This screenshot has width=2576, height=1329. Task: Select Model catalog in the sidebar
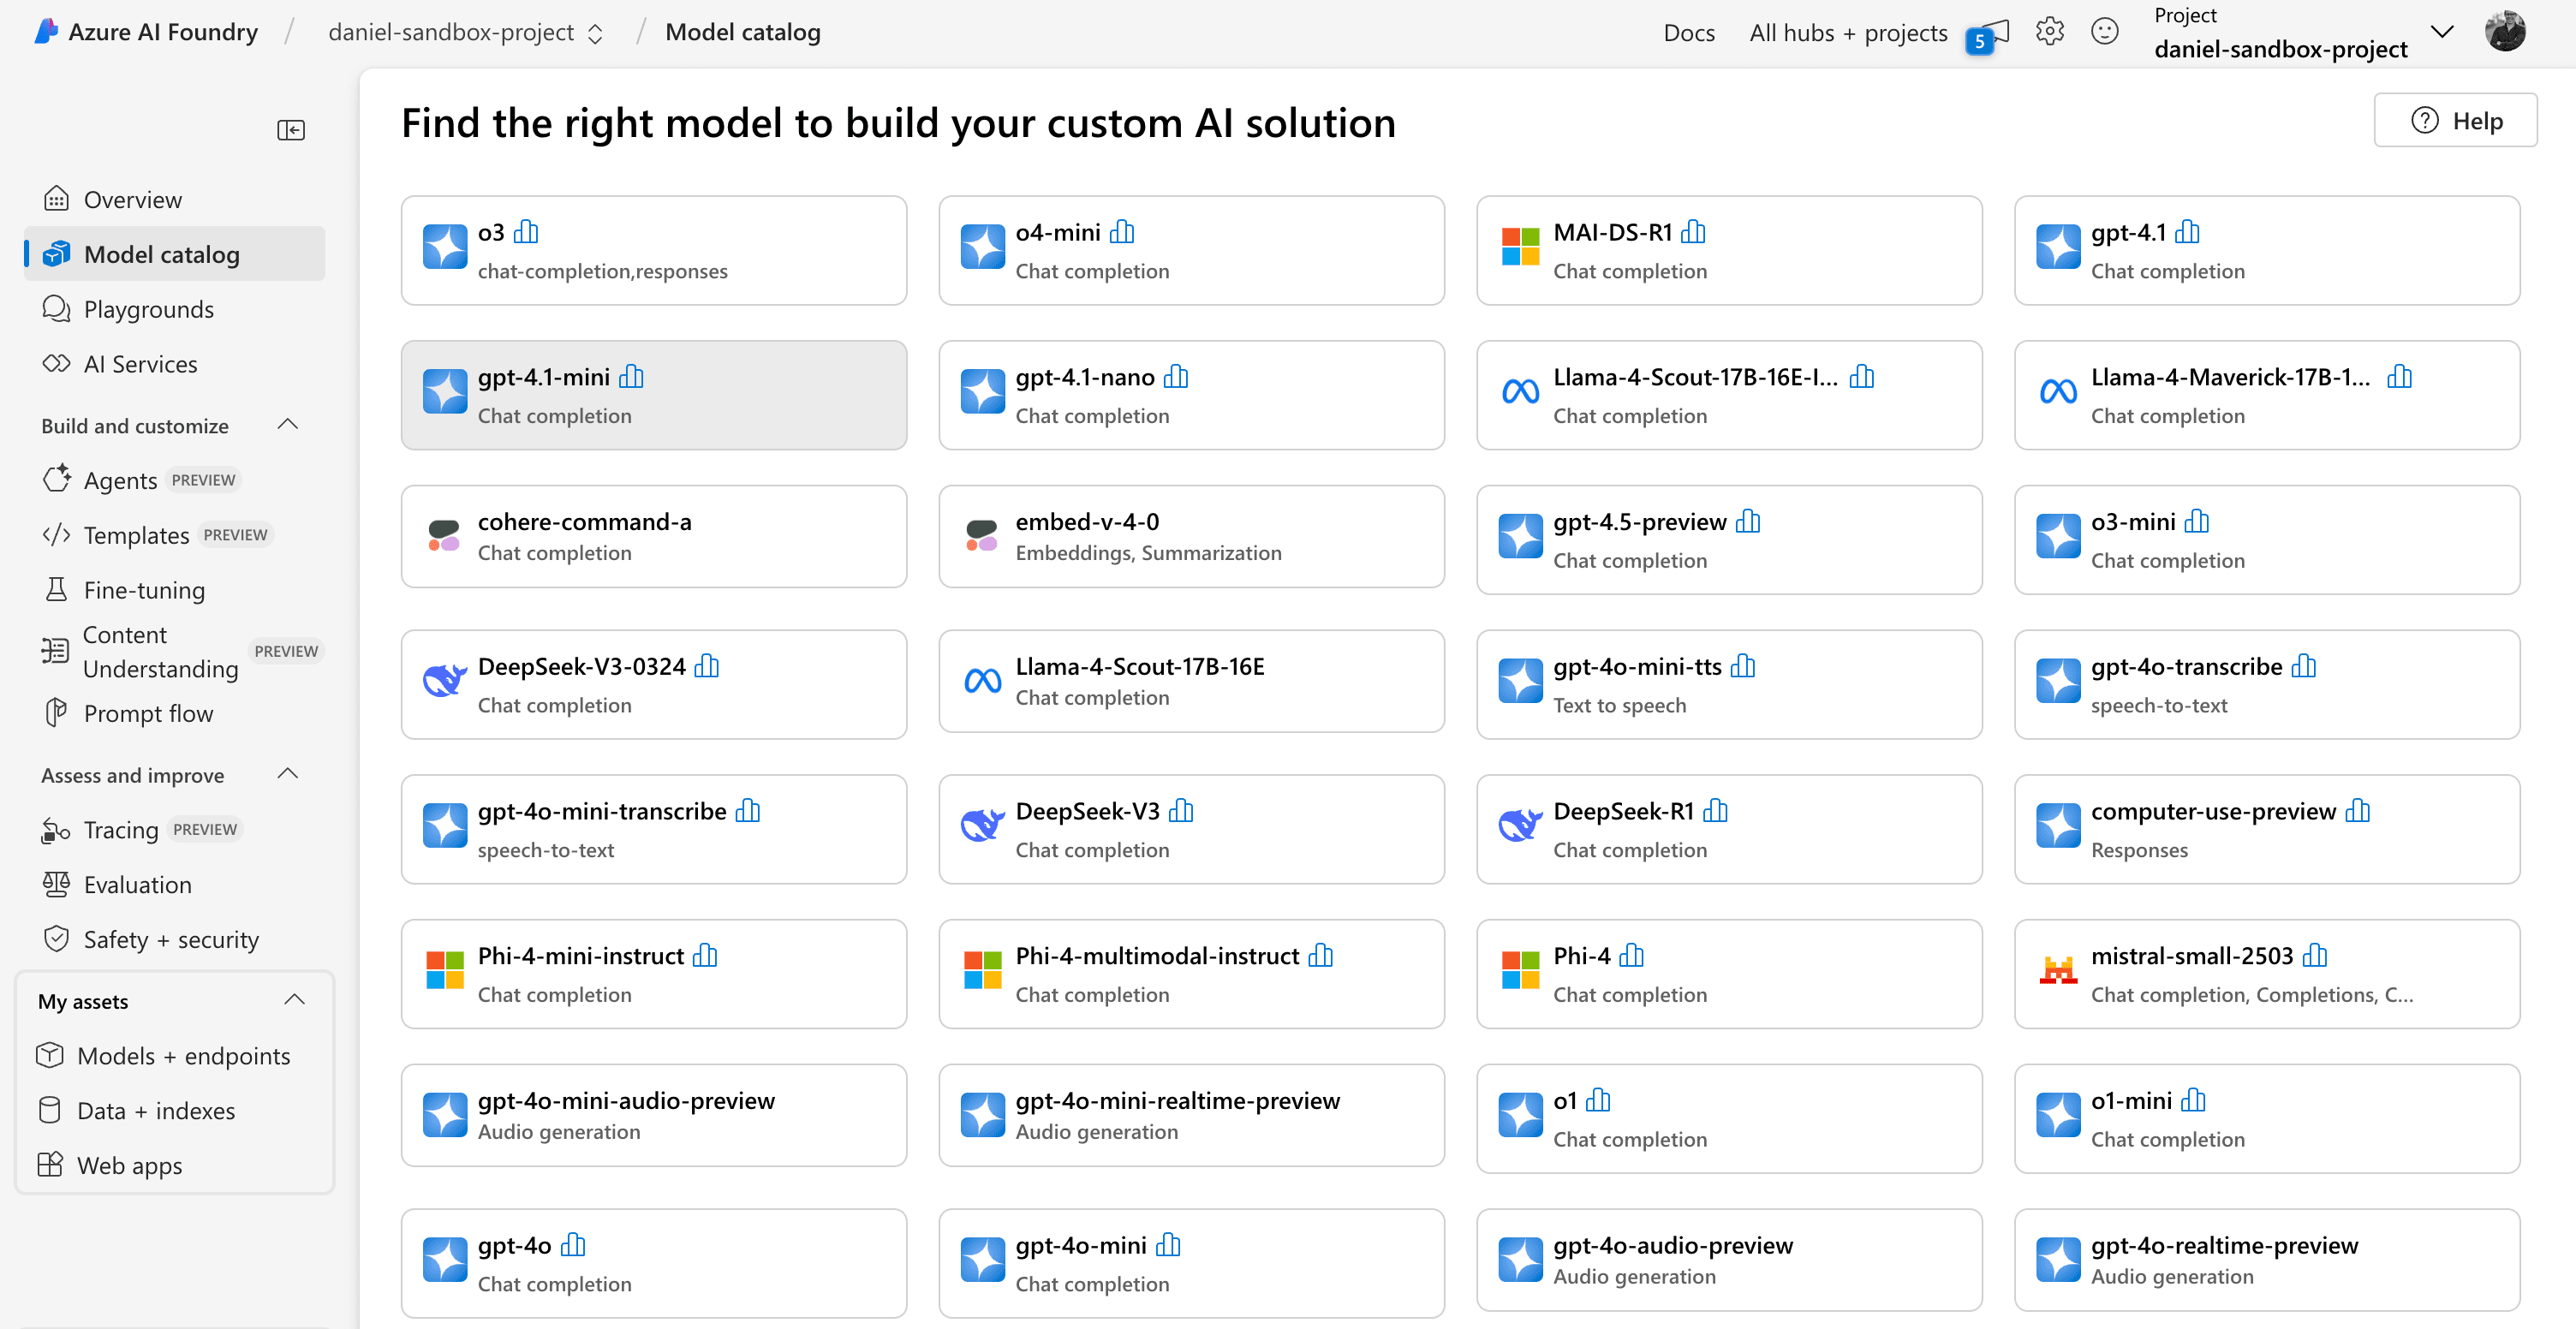(x=174, y=254)
